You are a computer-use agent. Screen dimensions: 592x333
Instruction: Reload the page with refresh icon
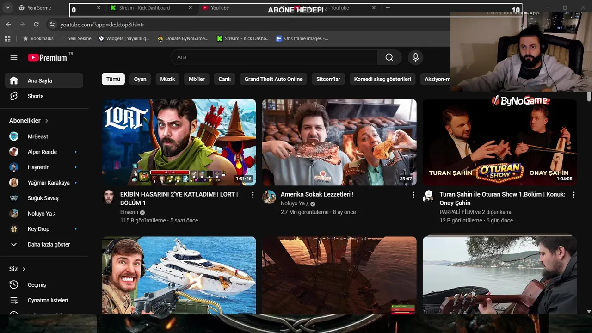click(x=36, y=24)
